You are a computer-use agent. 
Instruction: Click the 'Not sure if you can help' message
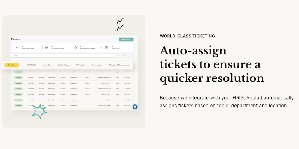tap(105, 105)
